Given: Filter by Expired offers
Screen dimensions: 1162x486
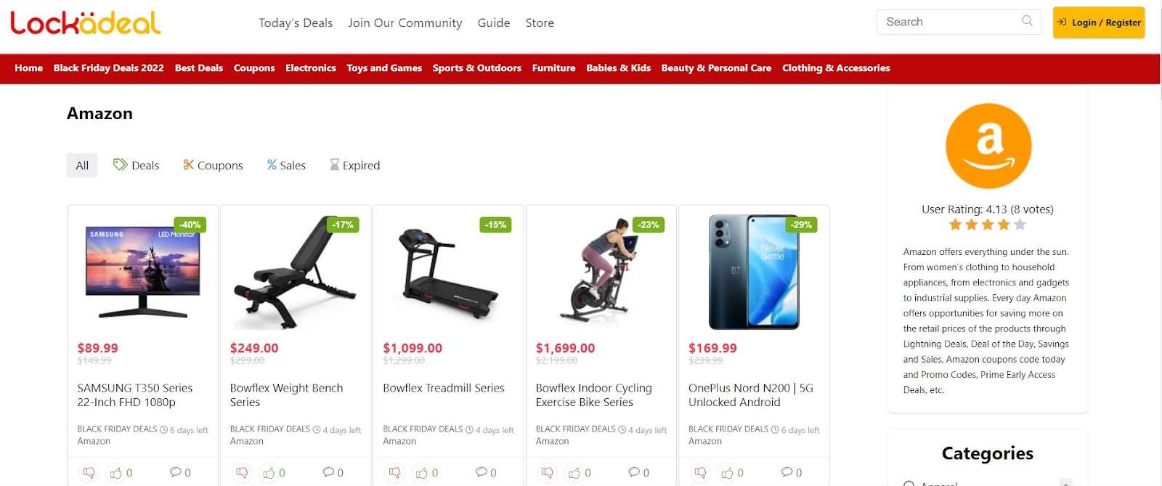Looking at the screenshot, I should [x=355, y=165].
